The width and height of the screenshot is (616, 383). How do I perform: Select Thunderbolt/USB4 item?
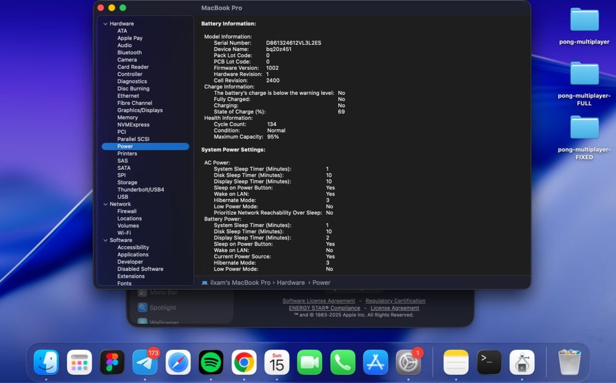click(140, 190)
